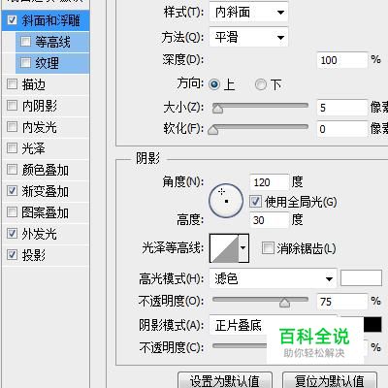Click the 软化 slider handle

click(x=213, y=130)
